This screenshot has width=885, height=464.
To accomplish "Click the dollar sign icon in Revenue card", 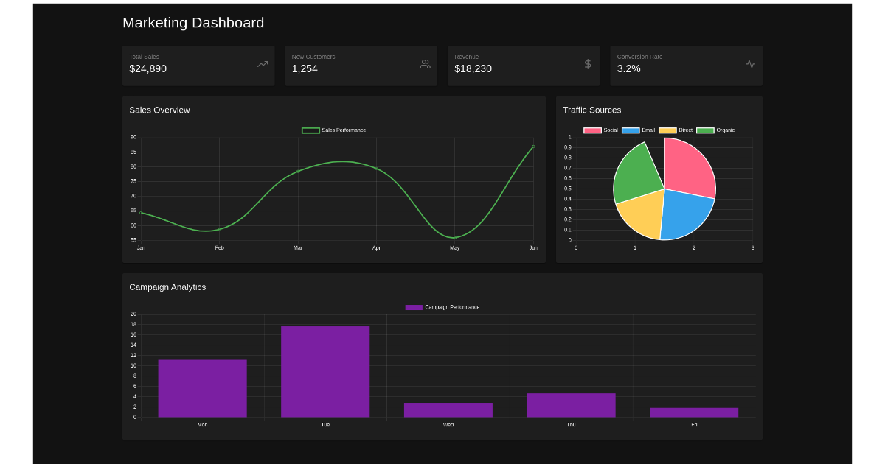I will tap(588, 64).
